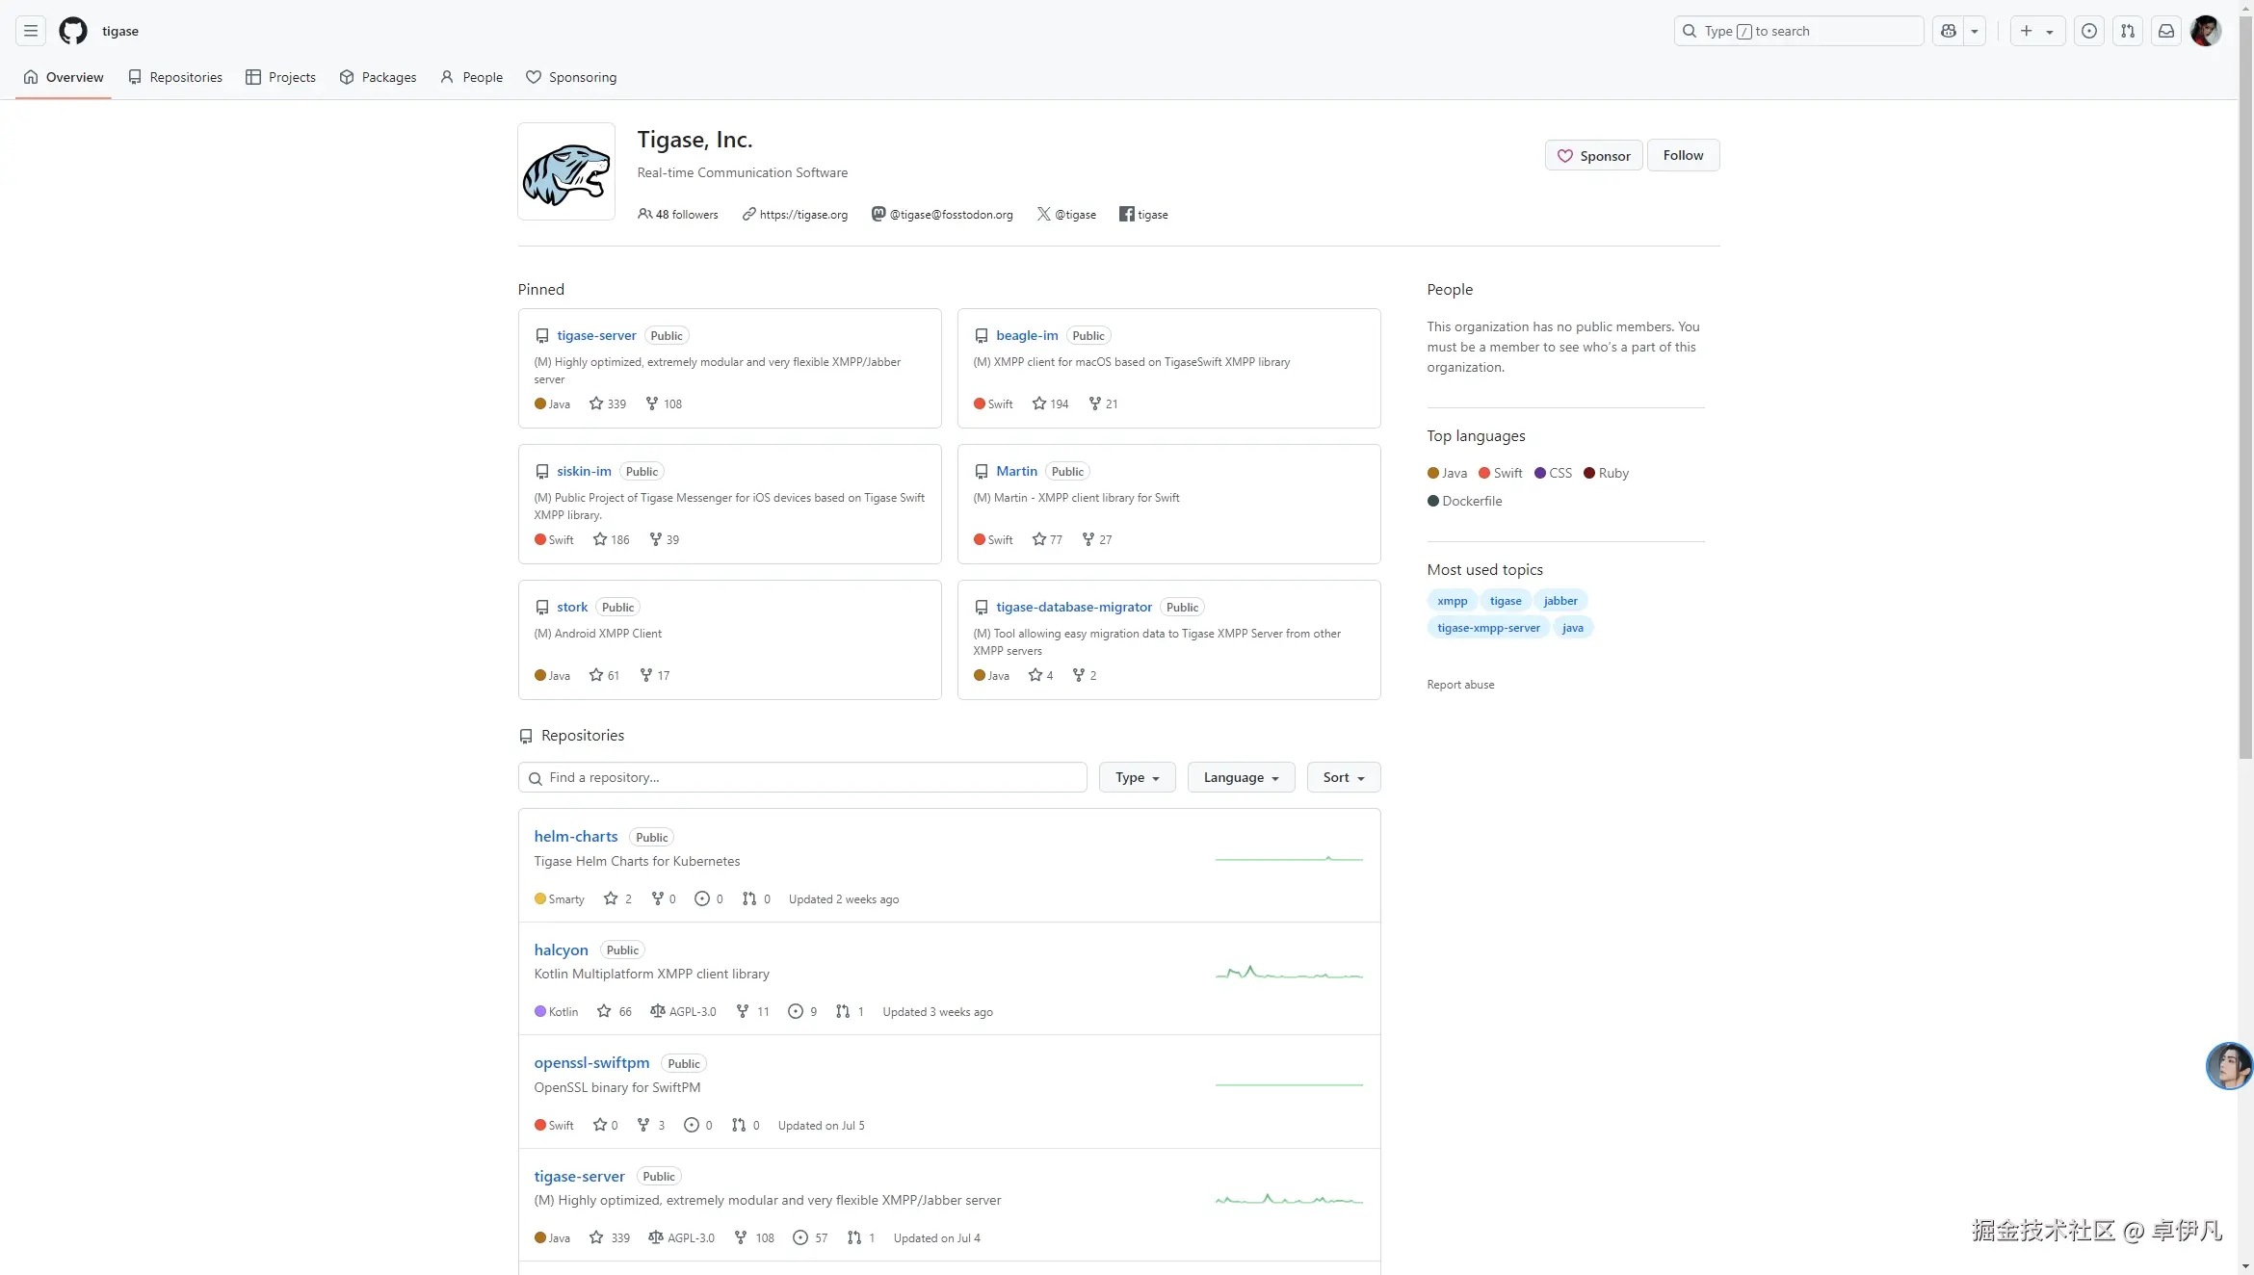
Task: View the 339 stargazers of pinned tigase-server
Action: tap(608, 403)
